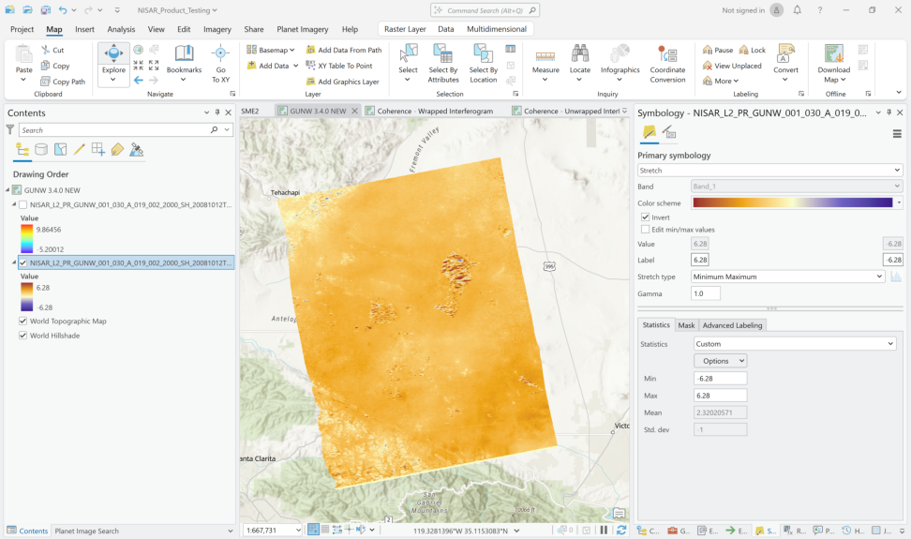Click View Unplaced labels button
The width and height of the screenshot is (911, 539).
[x=732, y=66]
